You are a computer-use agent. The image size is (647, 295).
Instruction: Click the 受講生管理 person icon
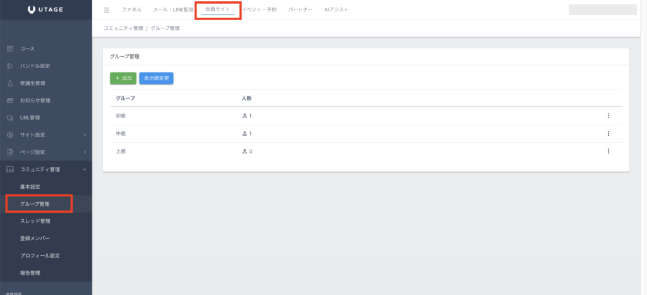click(x=10, y=83)
